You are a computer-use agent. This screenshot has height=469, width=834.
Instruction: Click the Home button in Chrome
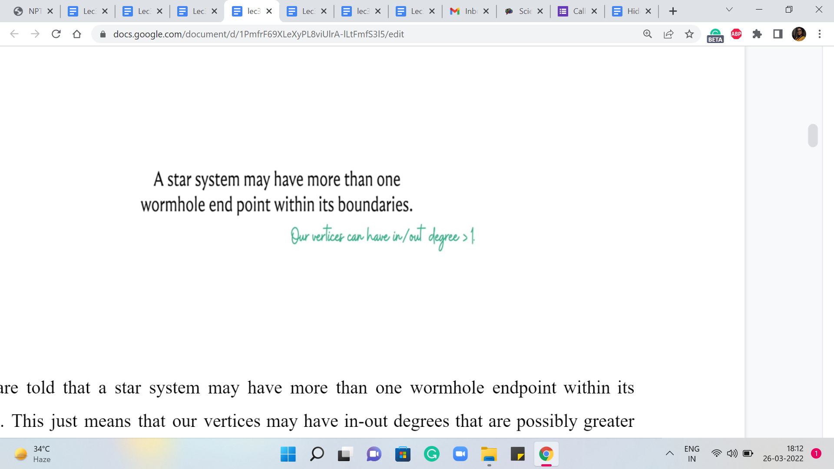(x=77, y=34)
